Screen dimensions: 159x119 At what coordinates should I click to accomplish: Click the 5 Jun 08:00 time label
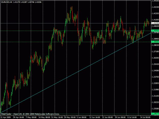pyautogui.click(x=81, y=117)
